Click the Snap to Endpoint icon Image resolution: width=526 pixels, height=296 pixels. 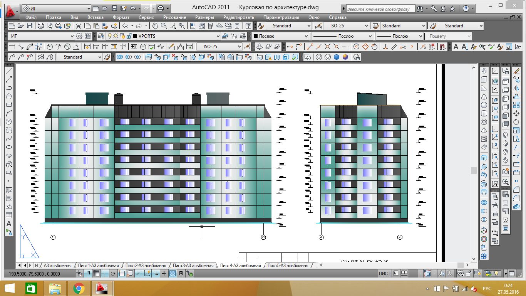310,47
